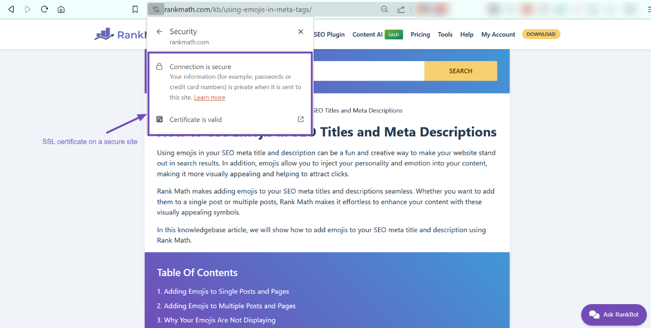Viewport: 651px width, 328px height.
Task: Open the My Account menu item
Action: coord(498,34)
